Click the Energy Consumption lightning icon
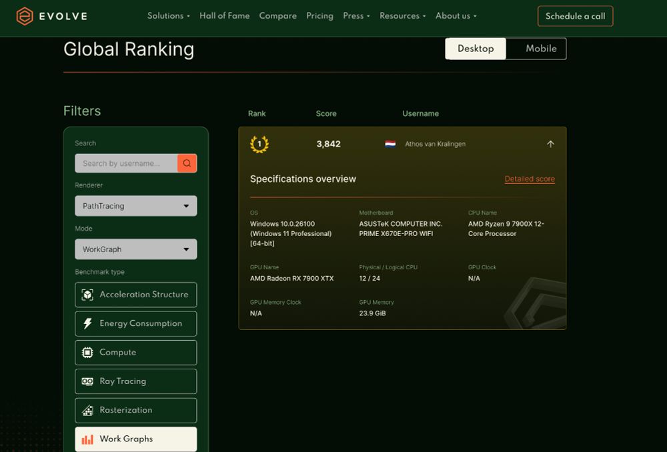 click(x=87, y=323)
